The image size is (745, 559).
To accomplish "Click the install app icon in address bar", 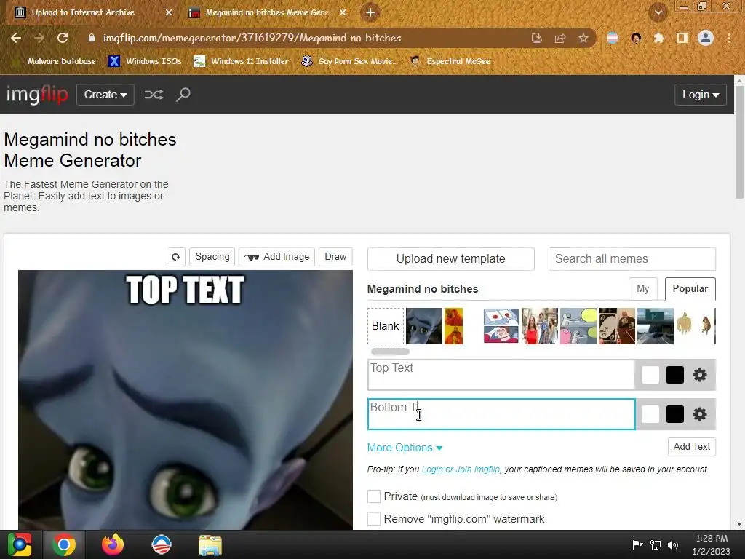I will click(537, 38).
